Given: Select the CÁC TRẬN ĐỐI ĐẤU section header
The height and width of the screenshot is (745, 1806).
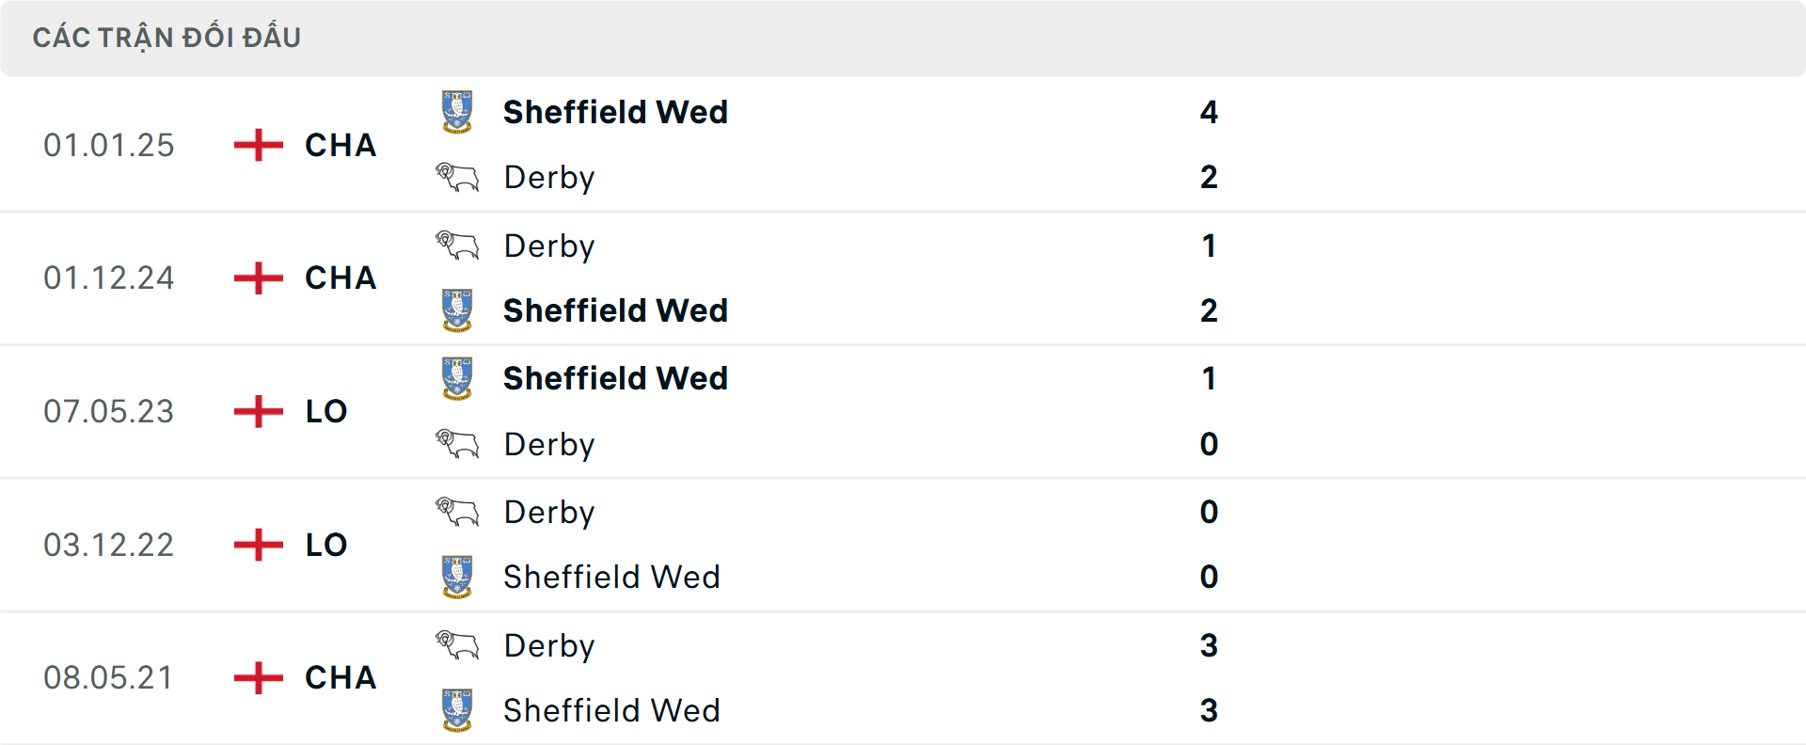Looking at the screenshot, I should 167,37.
